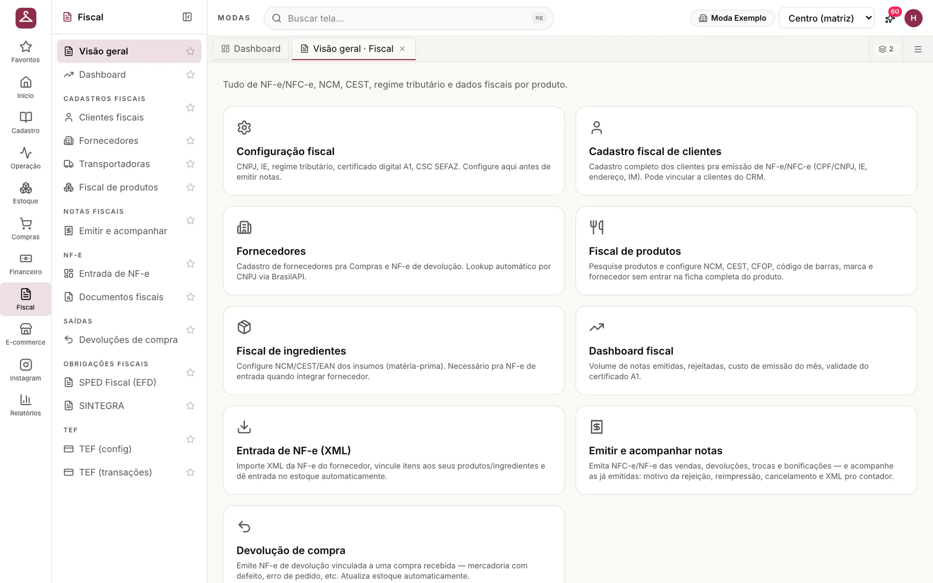Open the Emitir e acompanhar notas card

[x=746, y=450]
